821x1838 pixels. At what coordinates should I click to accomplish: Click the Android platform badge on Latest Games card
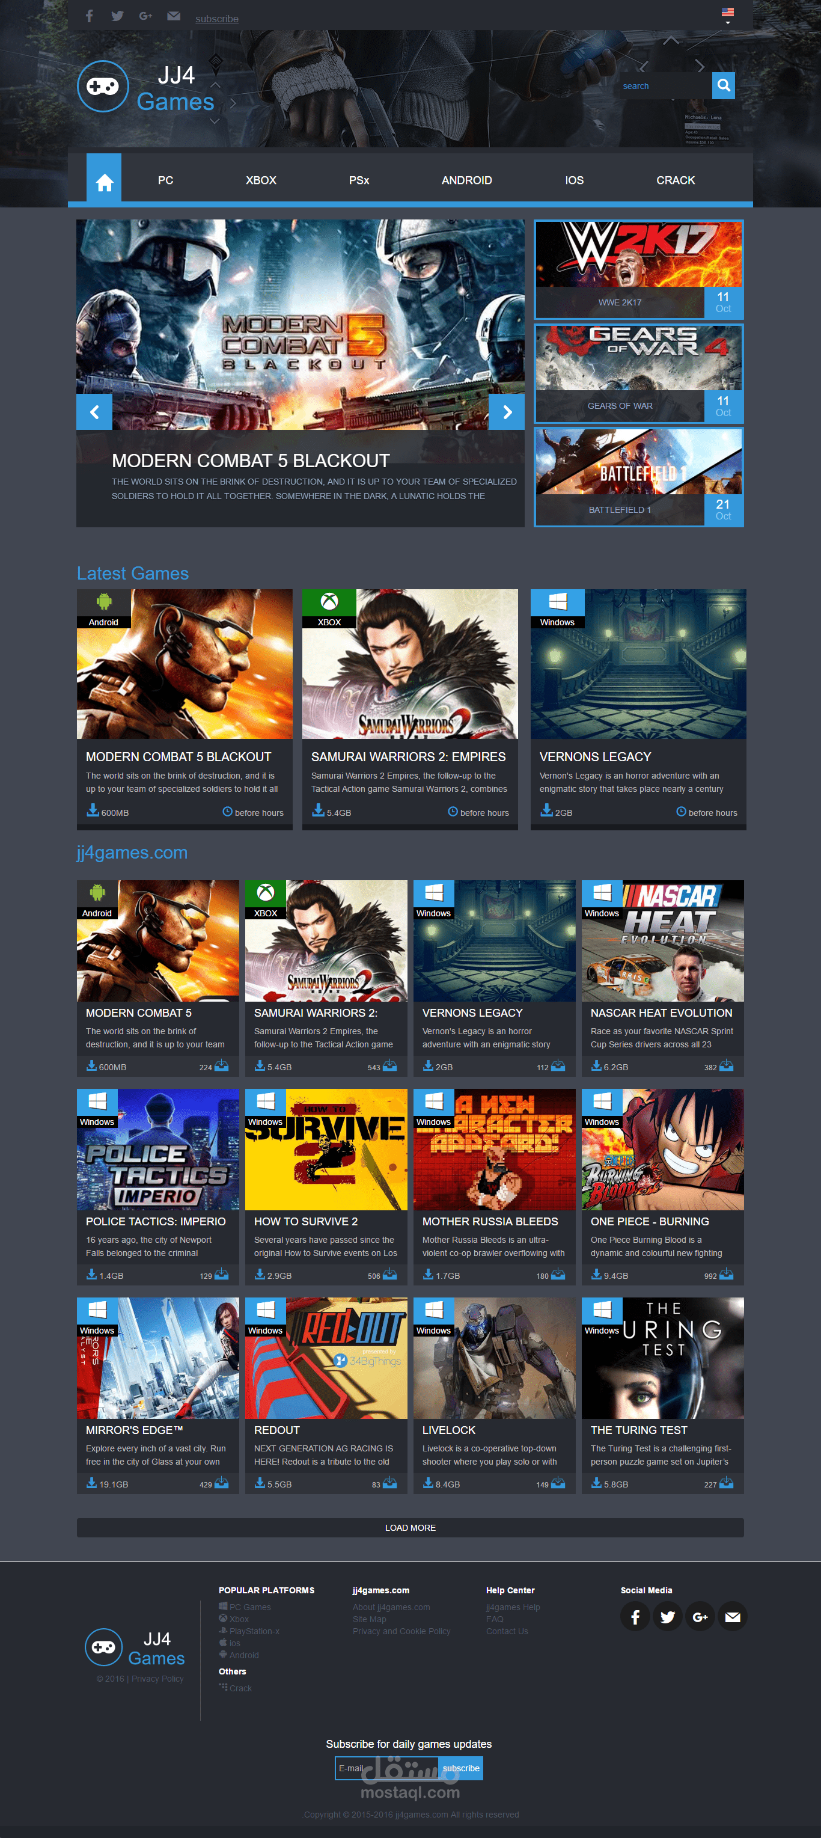[x=103, y=608]
